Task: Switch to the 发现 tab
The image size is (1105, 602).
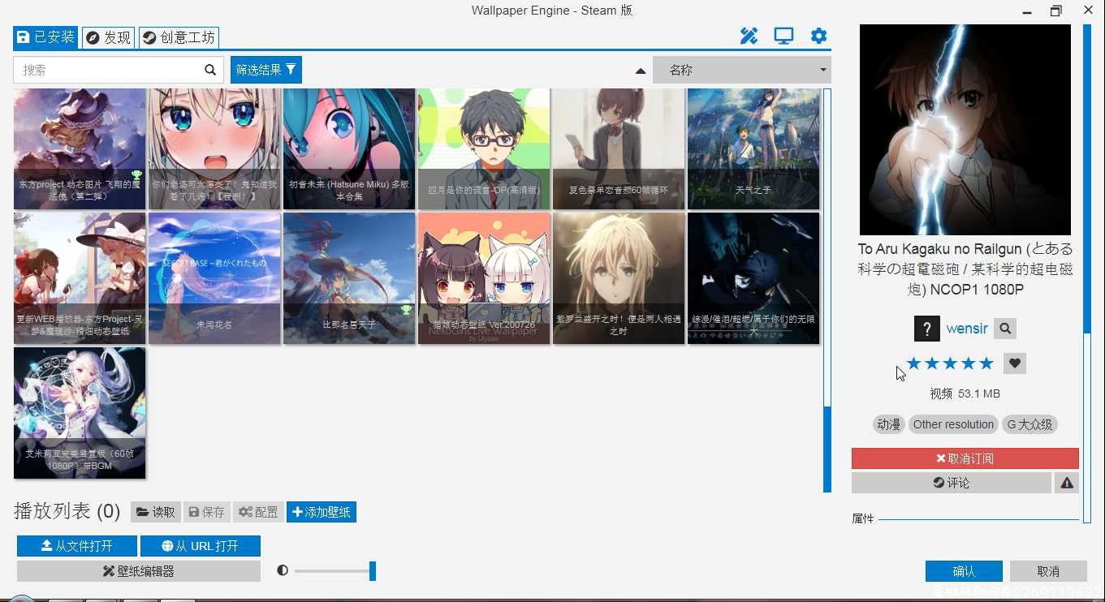Action: (109, 37)
